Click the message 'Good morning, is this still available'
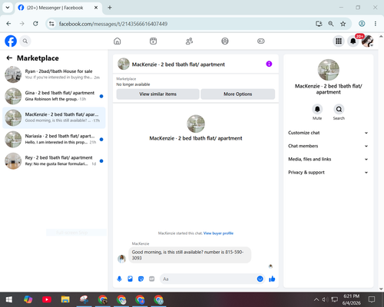The image size is (384, 307). click(190, 255)
